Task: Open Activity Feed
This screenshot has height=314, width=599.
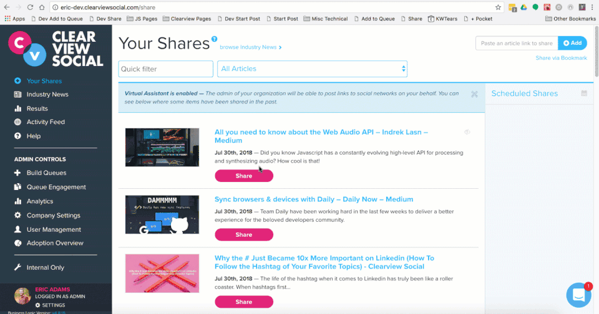Action: pos(46,122)
